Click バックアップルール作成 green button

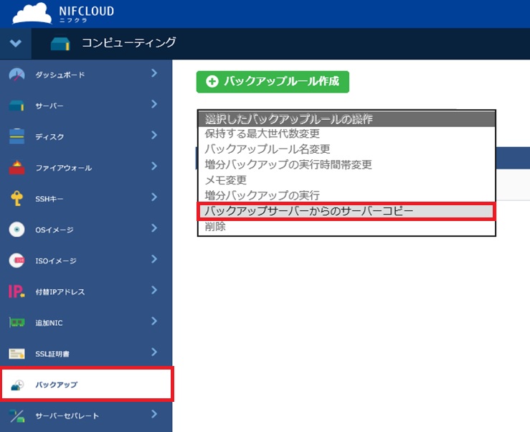[x=273, y=82]
